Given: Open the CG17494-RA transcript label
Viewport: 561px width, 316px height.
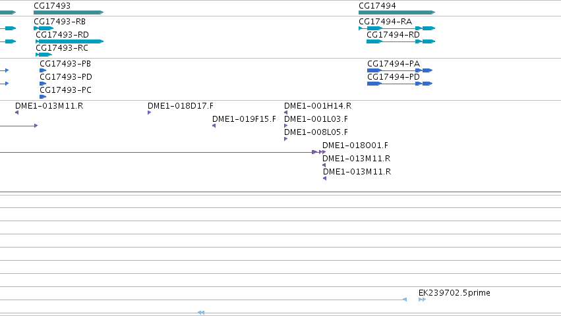Looking at the screenshot, I should click(386, 22).
